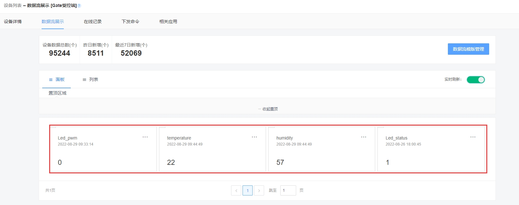519x205 pixels.
Task: Click the 设备列表 breadcrumb link
Action: (13, 6)
